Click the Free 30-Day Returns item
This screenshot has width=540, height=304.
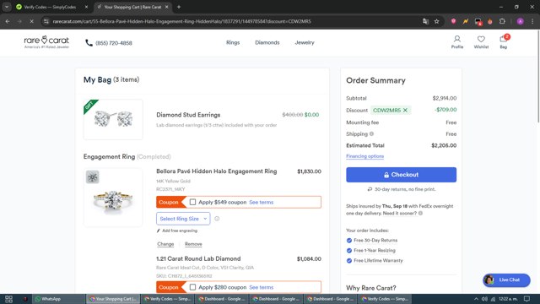coord(375,240)
